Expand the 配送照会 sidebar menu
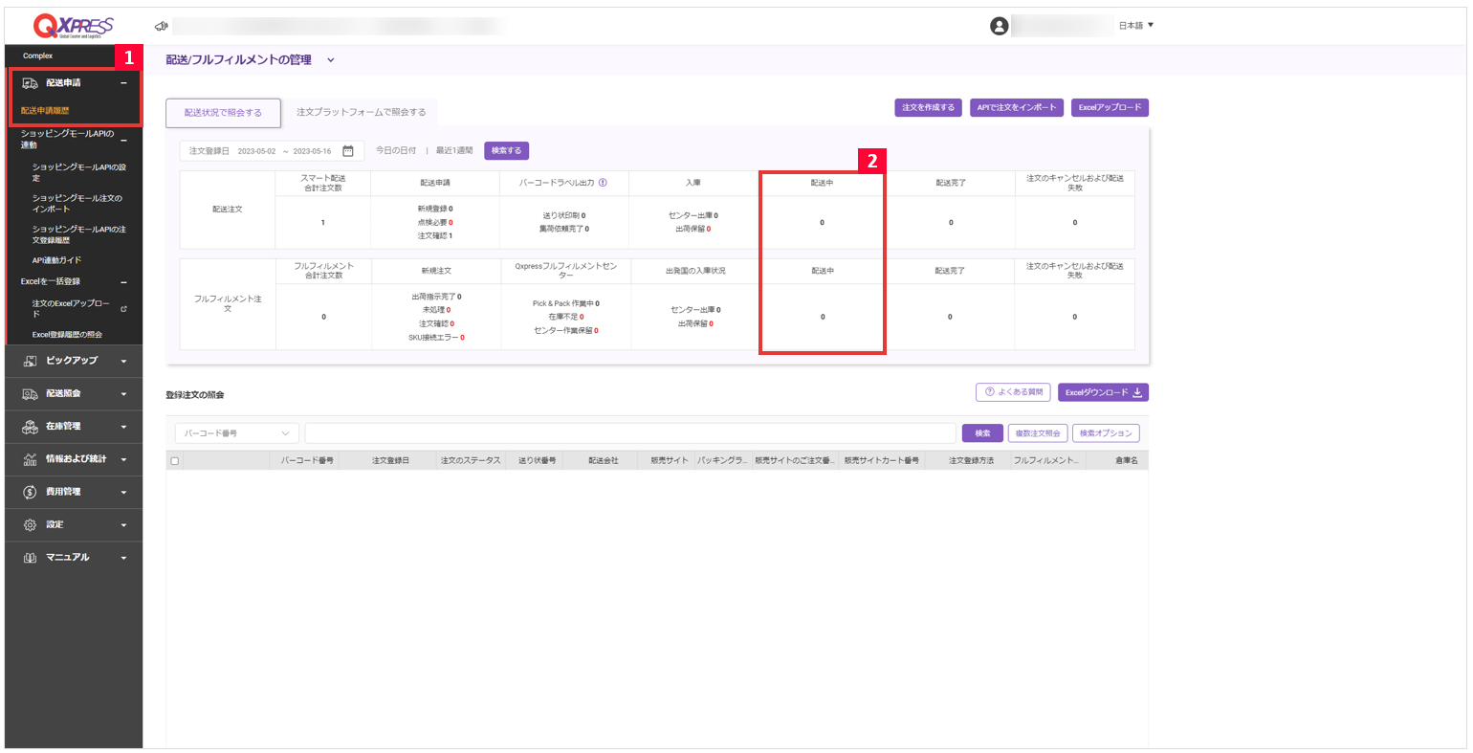This screenshot has width=1473, height=753. point(123,394)
